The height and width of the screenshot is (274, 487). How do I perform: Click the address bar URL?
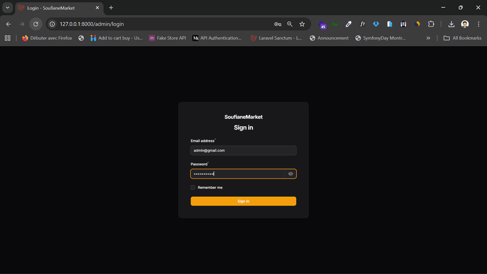click(92, 24)
